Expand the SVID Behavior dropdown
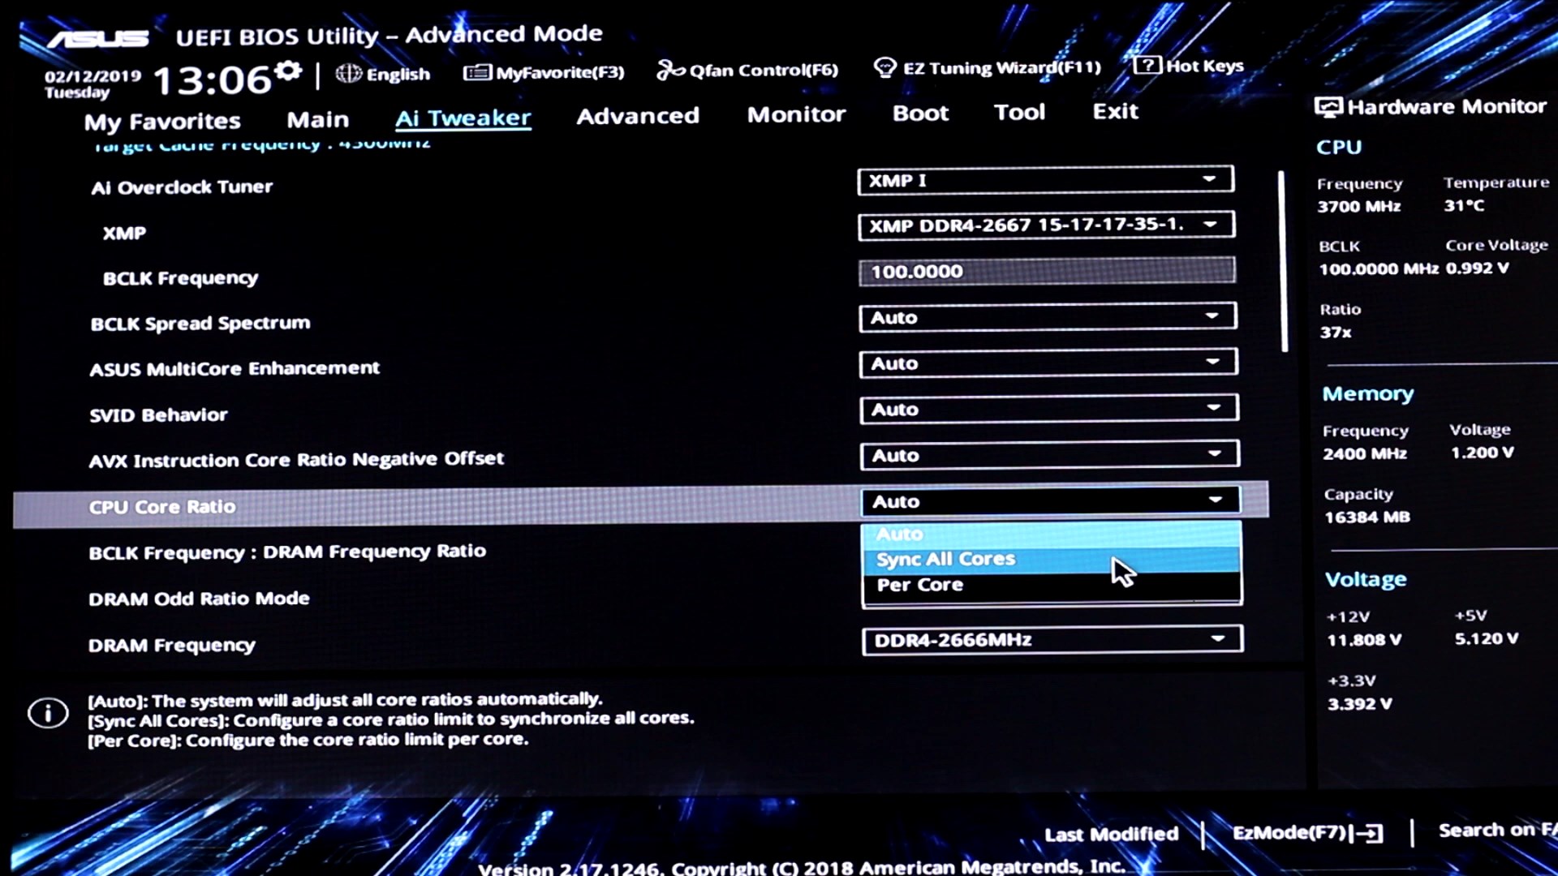This screenshot has height=876, width=1558. 1049,408
